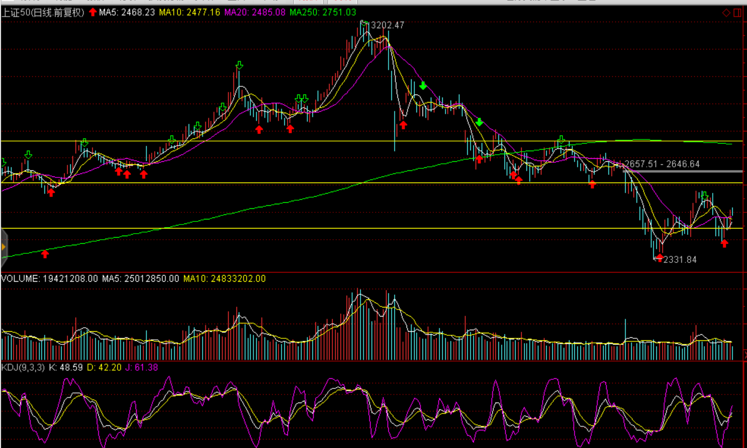
Task: Click the VOLUME indicator label
Action: (x=50, y=279)
